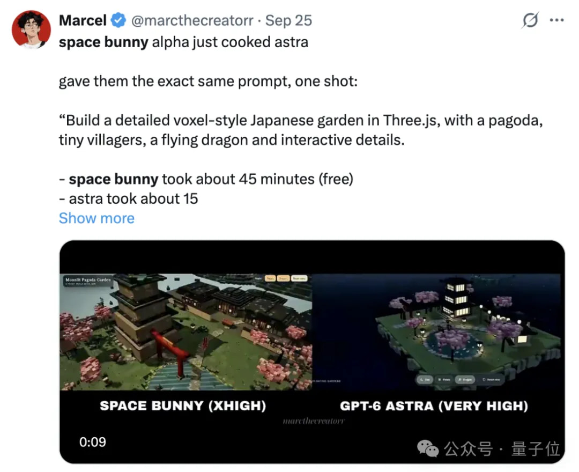Play the Space Bunny garden video
The width and height of the screenshot is (579, 472).
click(186, 331)
